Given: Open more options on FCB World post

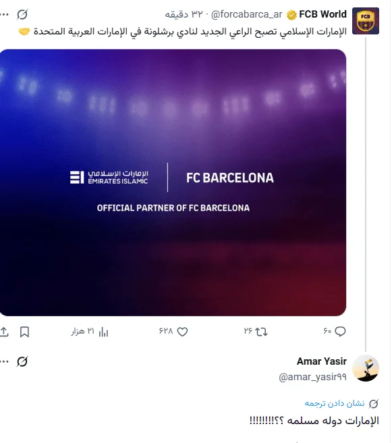Looking at the screenshot, I should [3, 14].
